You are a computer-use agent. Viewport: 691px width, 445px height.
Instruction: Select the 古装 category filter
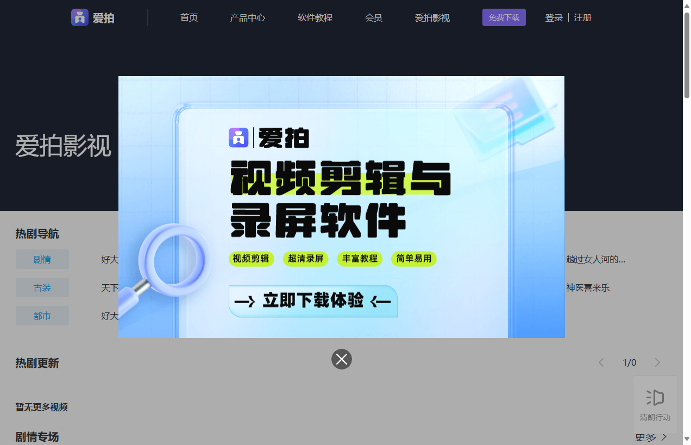tap(42, 287)
